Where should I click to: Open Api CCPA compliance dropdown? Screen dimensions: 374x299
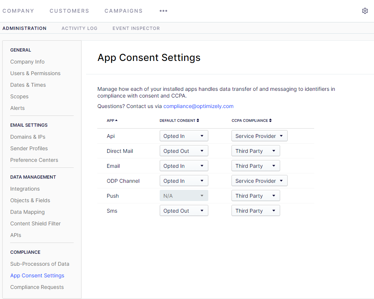[260, 136]
